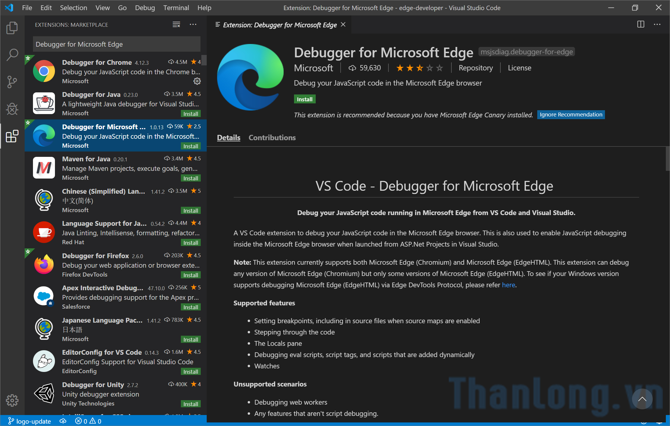Switch to the Contributions tab
Screen dimensions: 670x426
pyautogui.click(x=272, y=138)
